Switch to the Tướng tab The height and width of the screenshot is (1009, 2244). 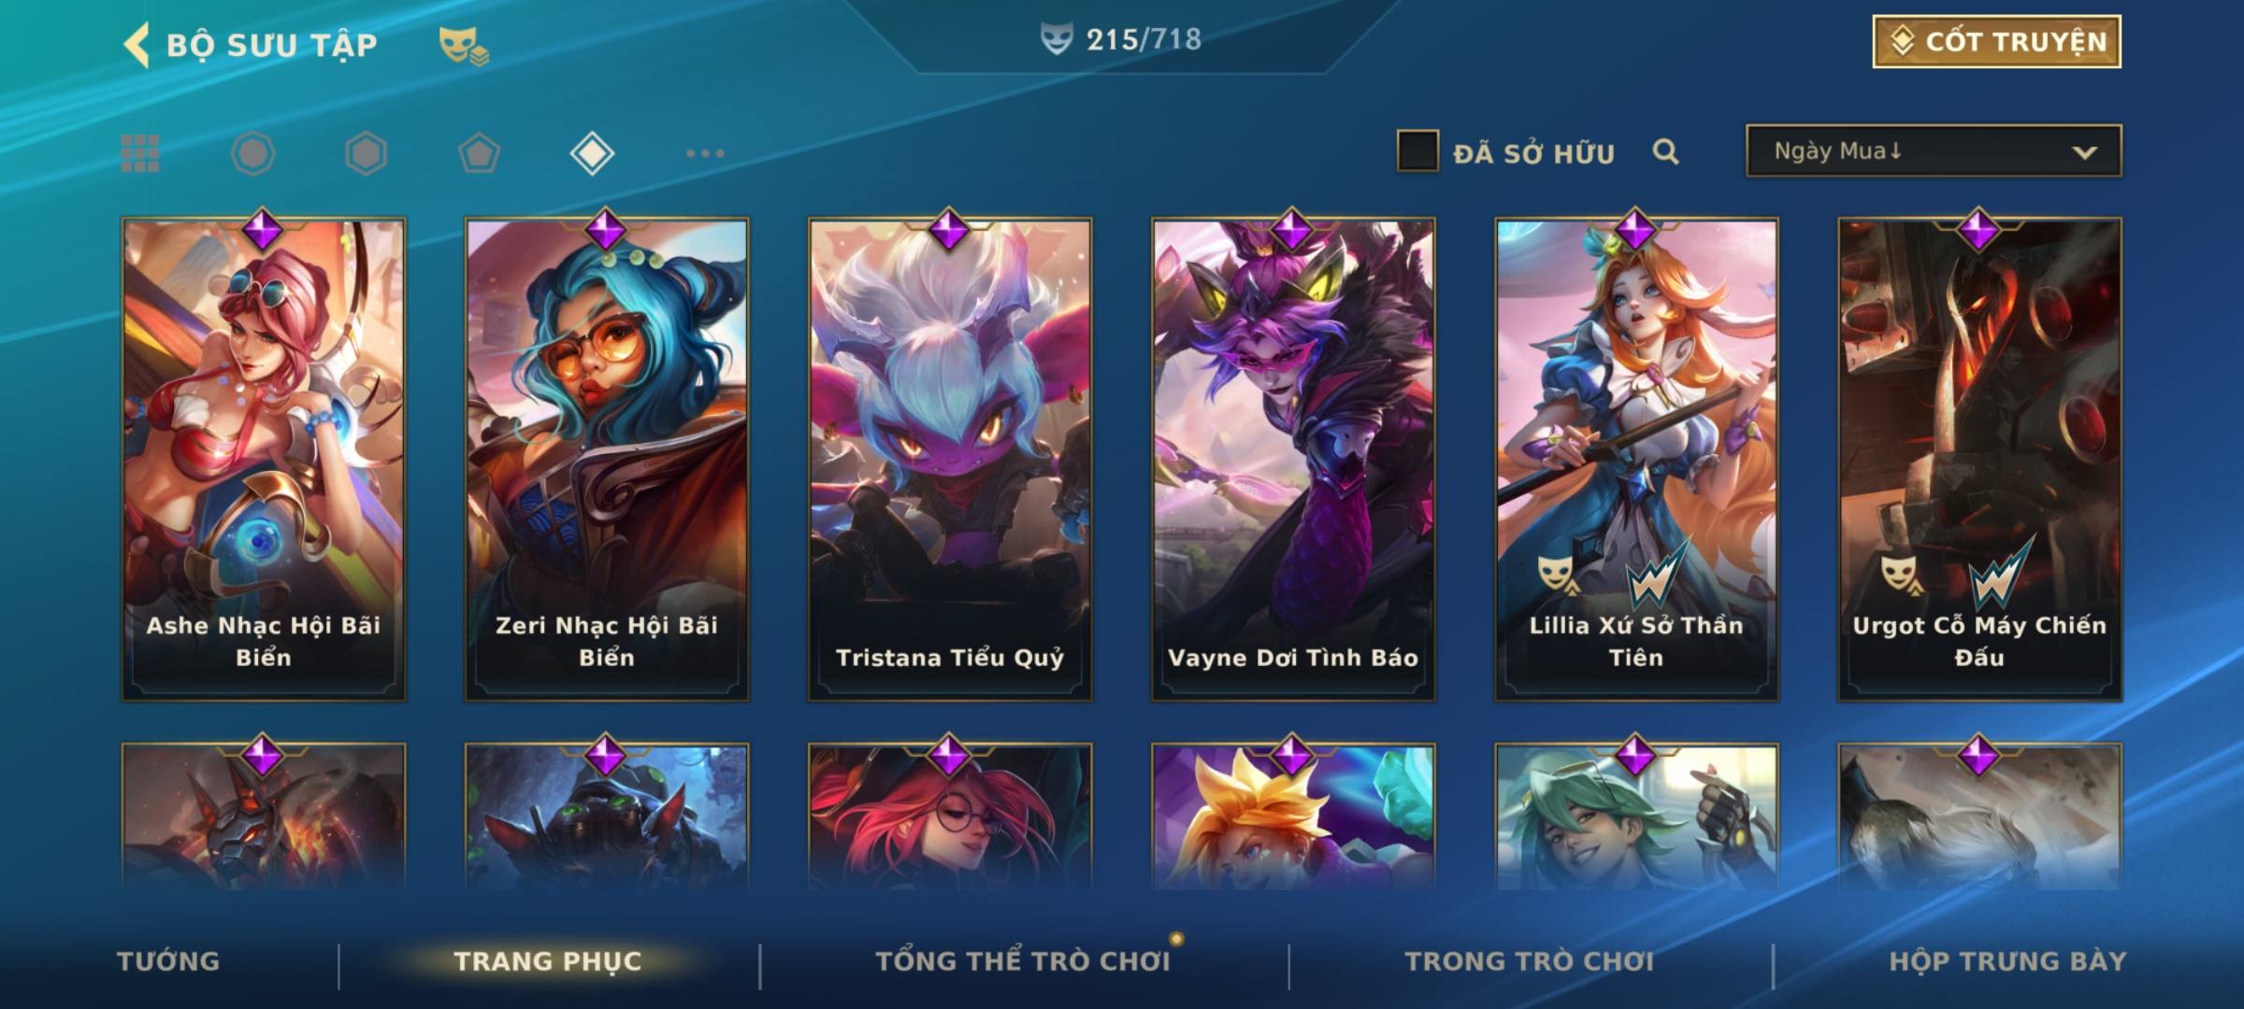click(x=168, y=961)
